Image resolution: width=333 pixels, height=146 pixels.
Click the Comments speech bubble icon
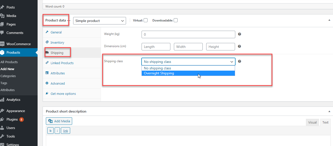coord(2,33)
